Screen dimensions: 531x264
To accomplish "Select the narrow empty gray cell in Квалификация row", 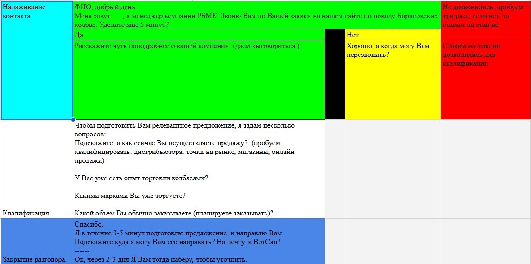I will tap(335, 169).
